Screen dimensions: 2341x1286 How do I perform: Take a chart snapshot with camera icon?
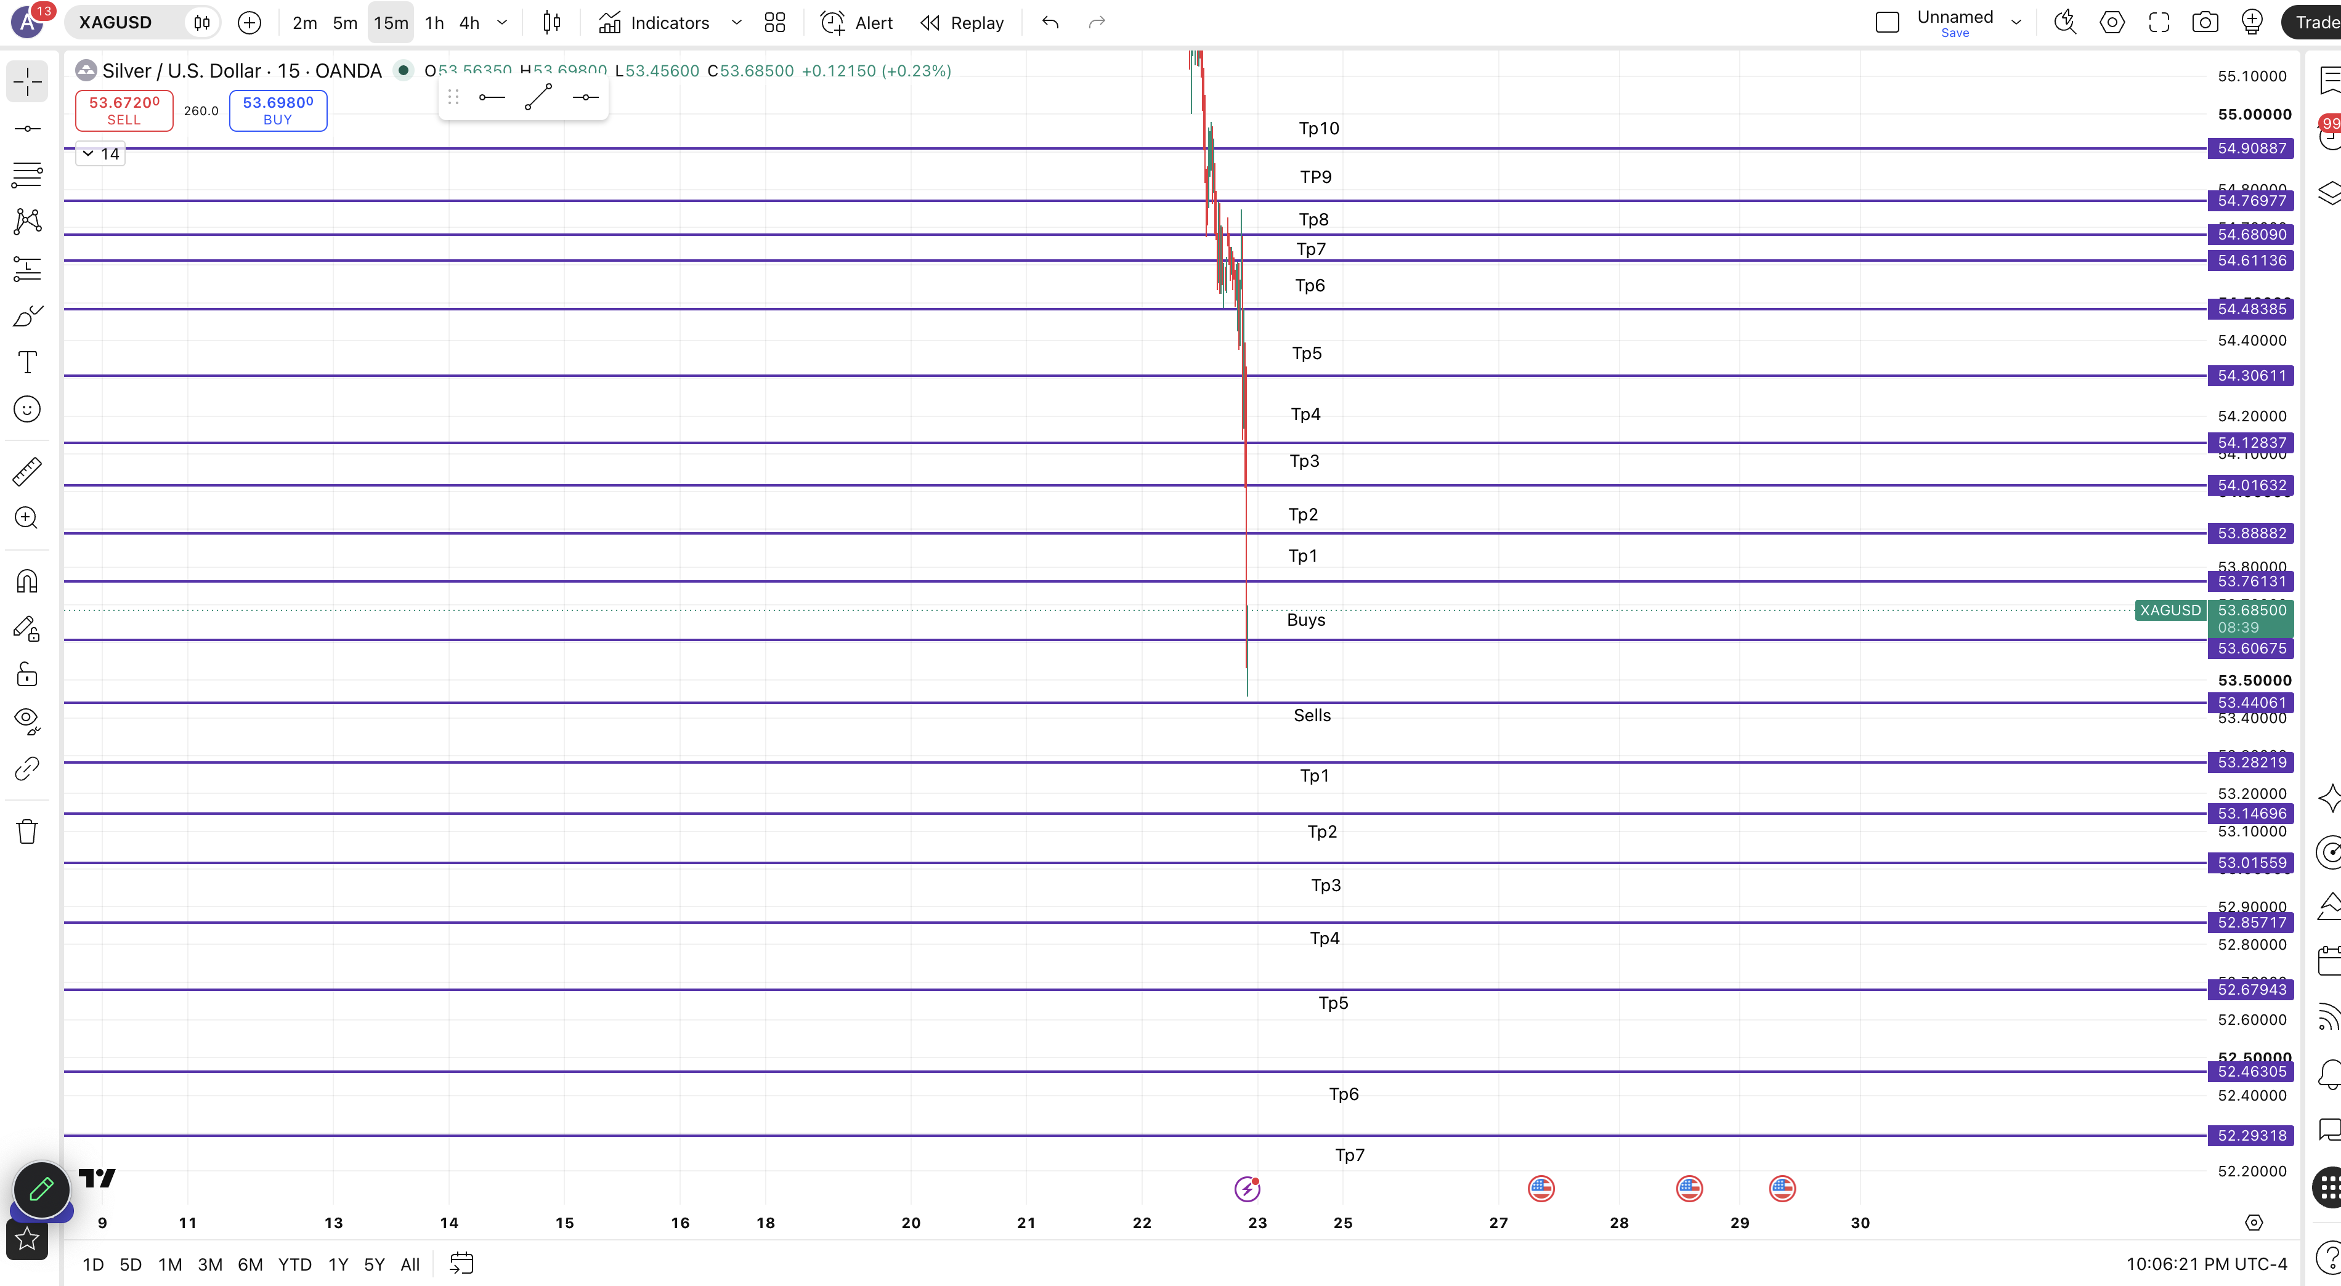pyautogui.click(x=2205, y=23)
